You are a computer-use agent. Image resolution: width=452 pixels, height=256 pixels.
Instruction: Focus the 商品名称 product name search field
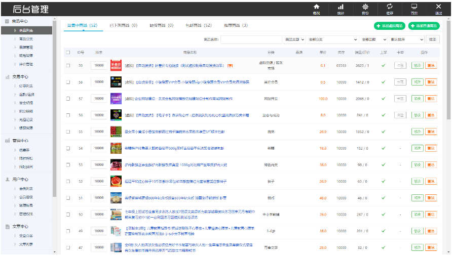[251, 39]
